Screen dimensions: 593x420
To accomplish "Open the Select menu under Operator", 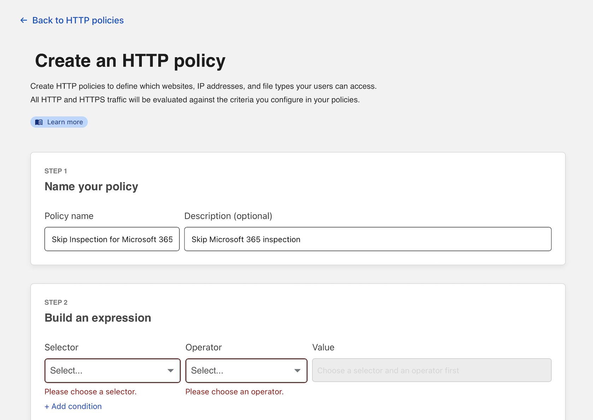I will click(x=246, y=371).
